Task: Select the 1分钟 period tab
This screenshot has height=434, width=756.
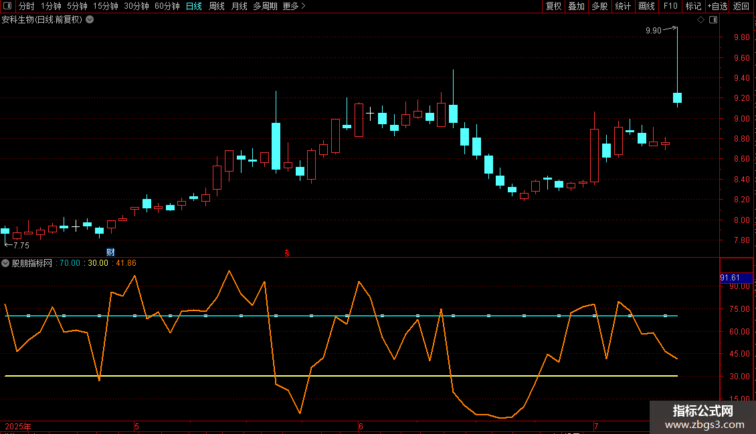Action: (51, 6)
